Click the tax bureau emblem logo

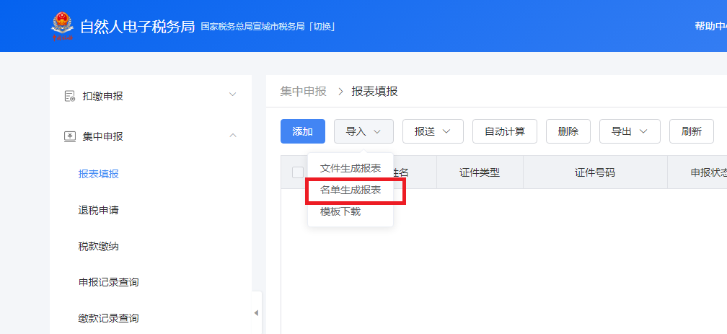point(62,26)
